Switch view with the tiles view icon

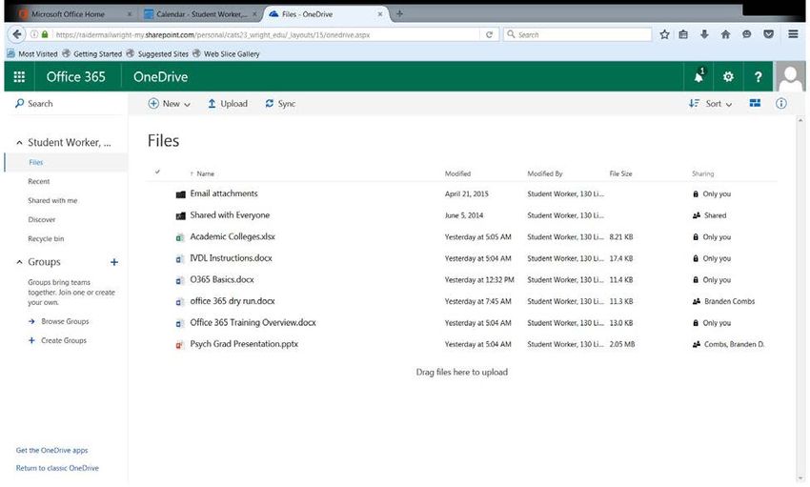[755, 103]
